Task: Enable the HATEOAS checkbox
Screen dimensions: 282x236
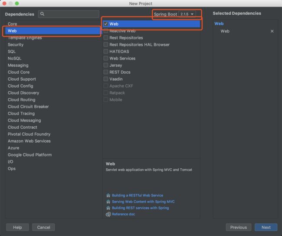Action: coord(106,52)
